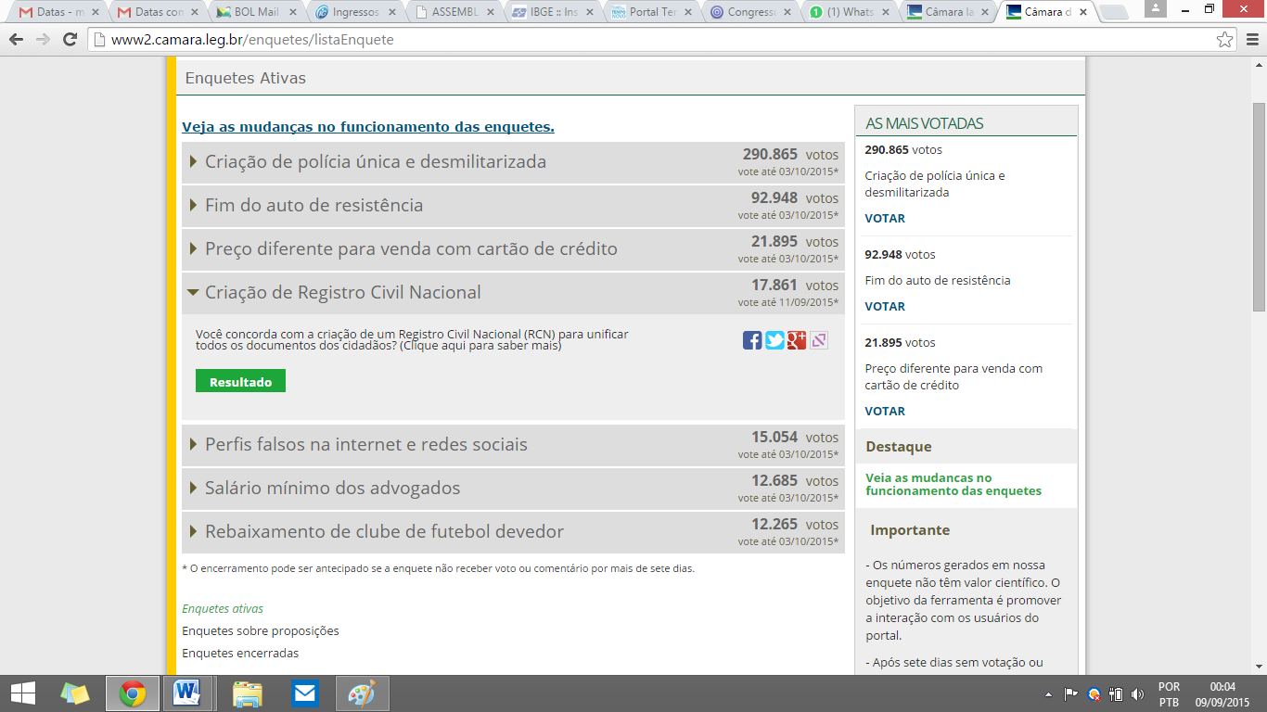
Task: Expand 'Criação de polícia única e desmilitarizada' poll
Action: click(376, 162)
